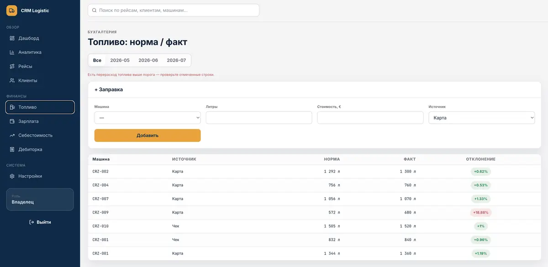Click the Клиенты people icon

point(12,81)
